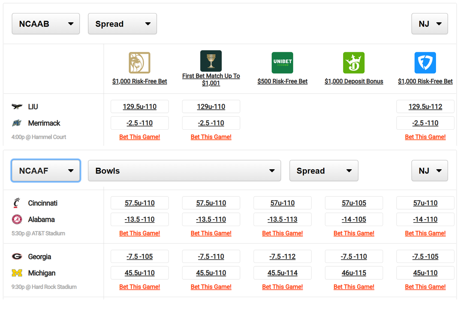Viewport: 461px width, 309px height.
Task: Select Cincinnati 57.5u-110 BetMGM odds
Action: [139, 203]
